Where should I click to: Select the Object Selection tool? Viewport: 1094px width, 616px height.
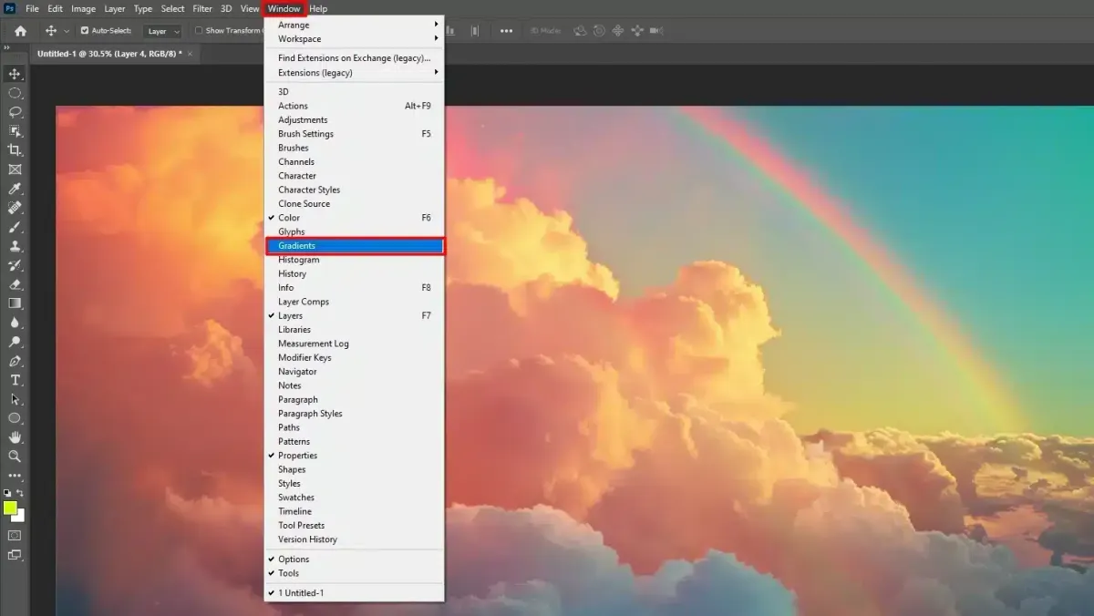tap(15, 131)
